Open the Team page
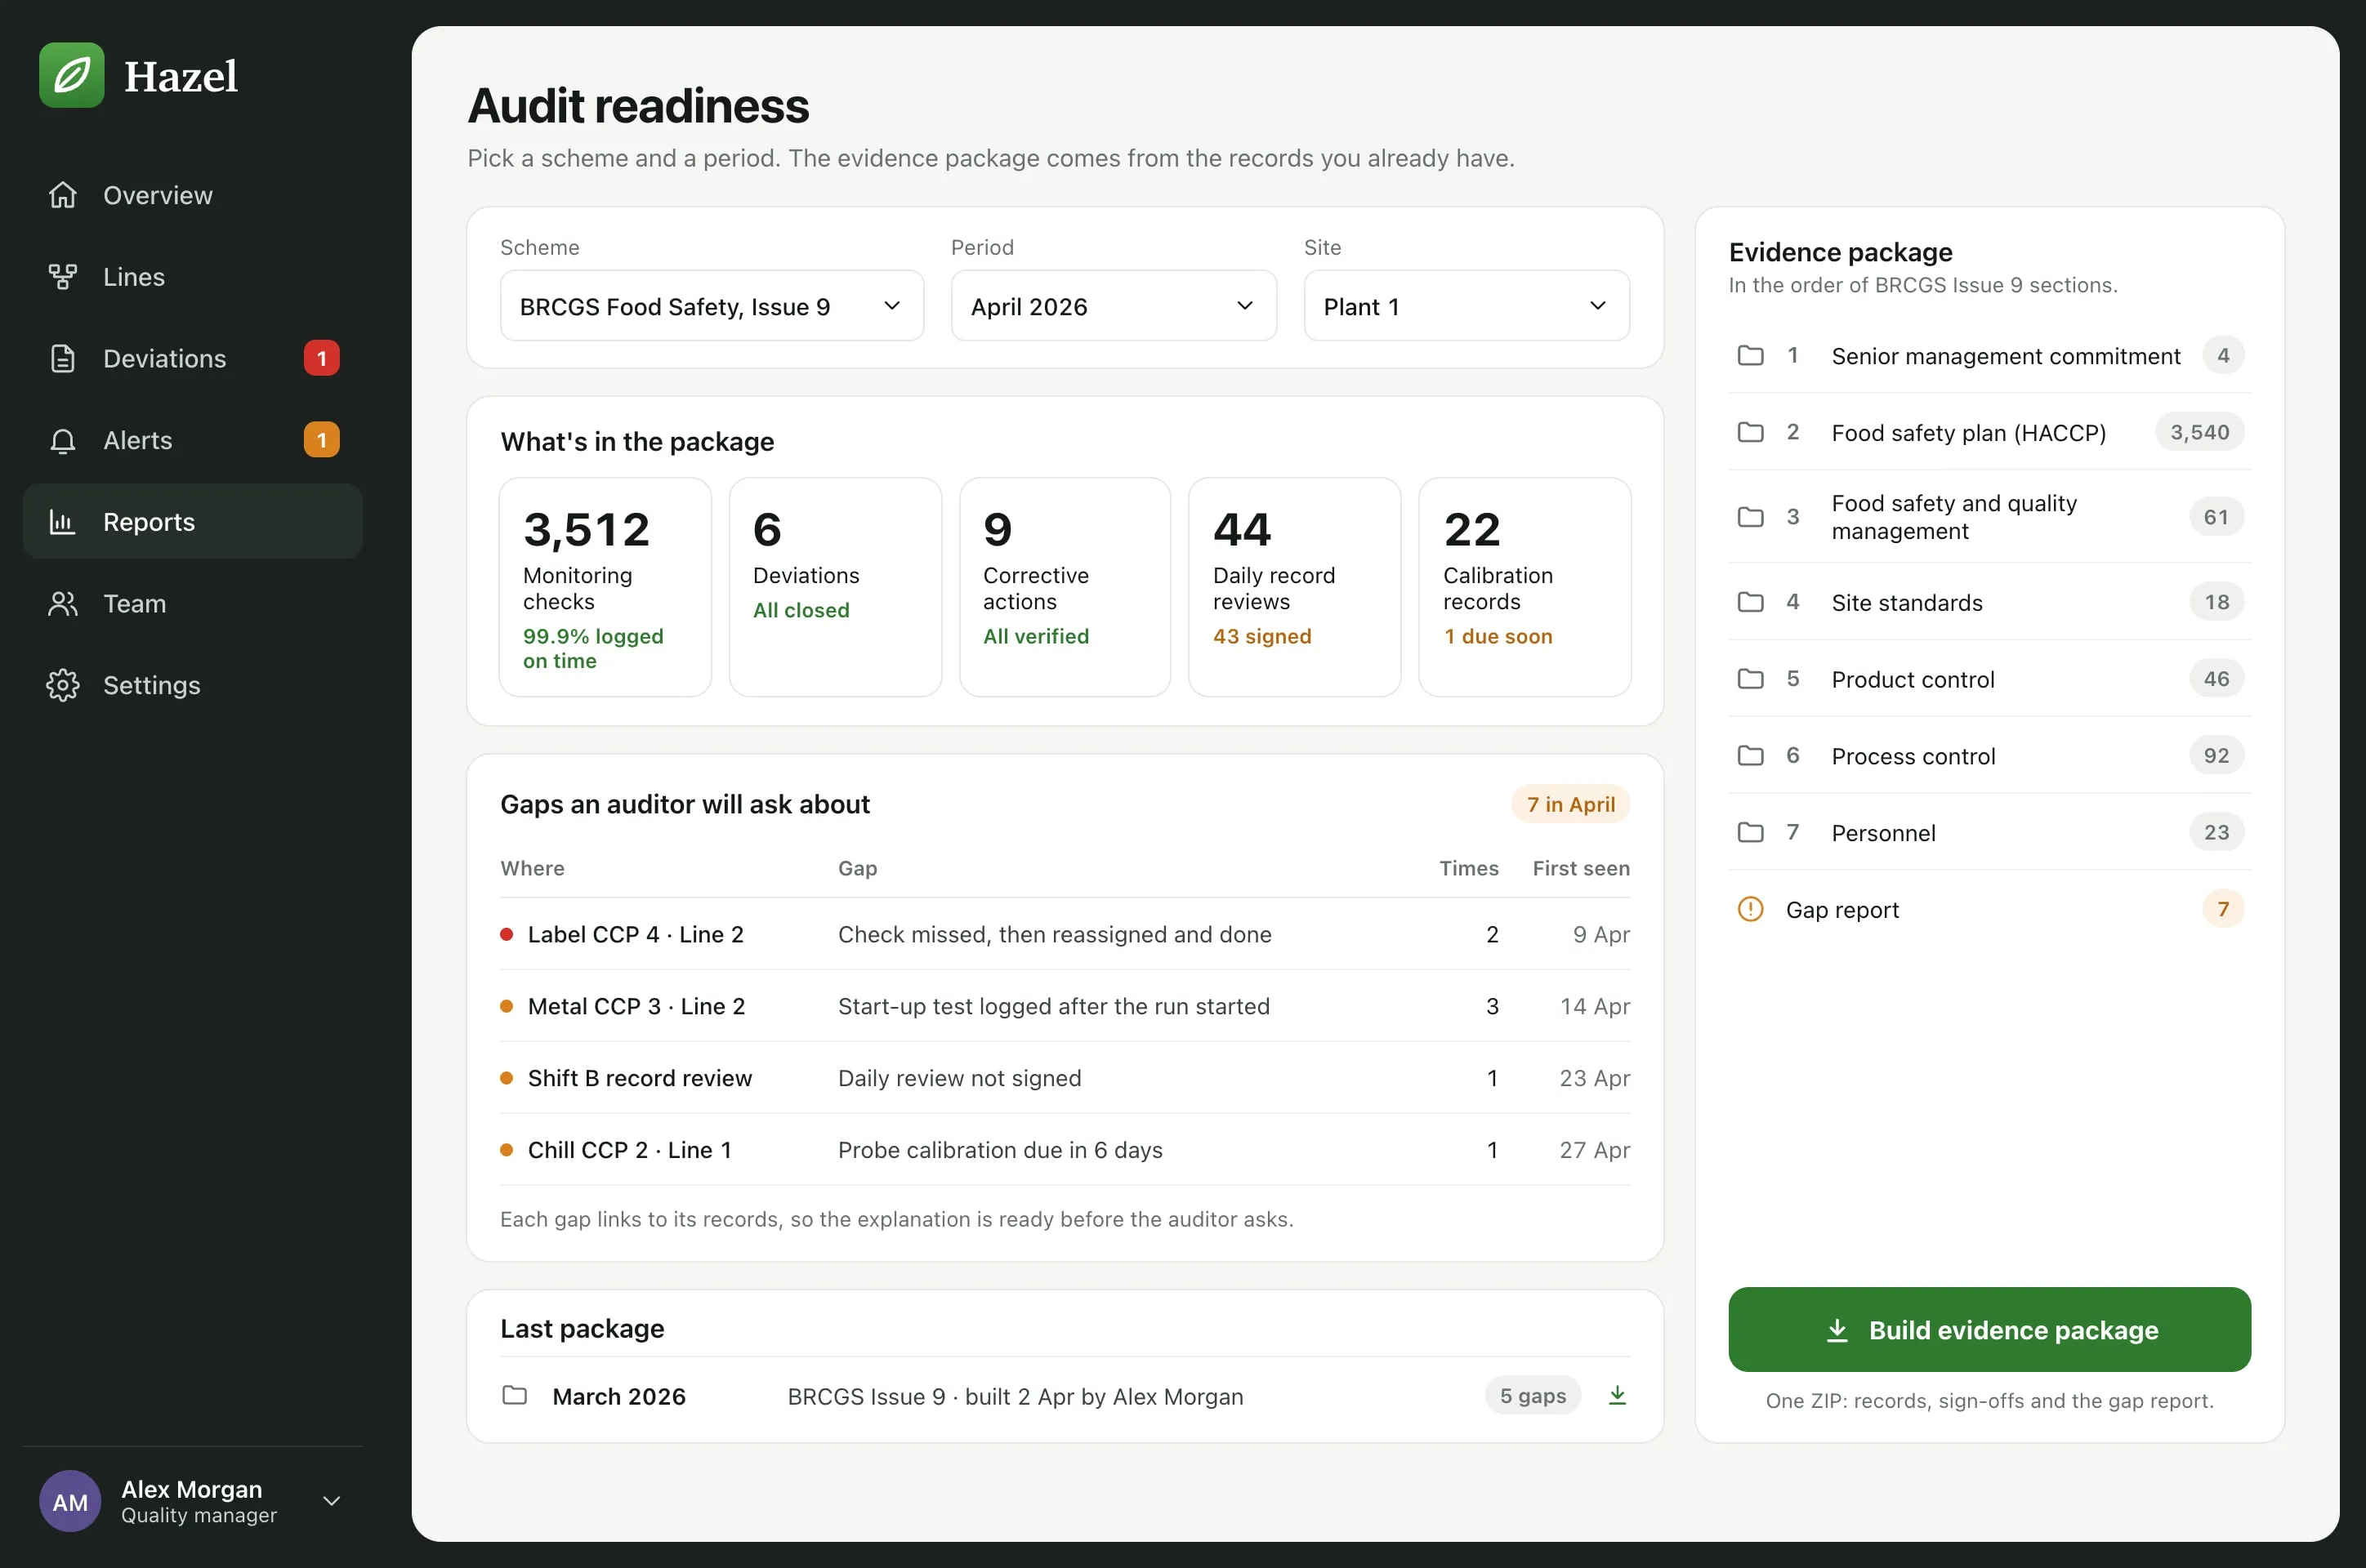 click(x=192, y=604)
